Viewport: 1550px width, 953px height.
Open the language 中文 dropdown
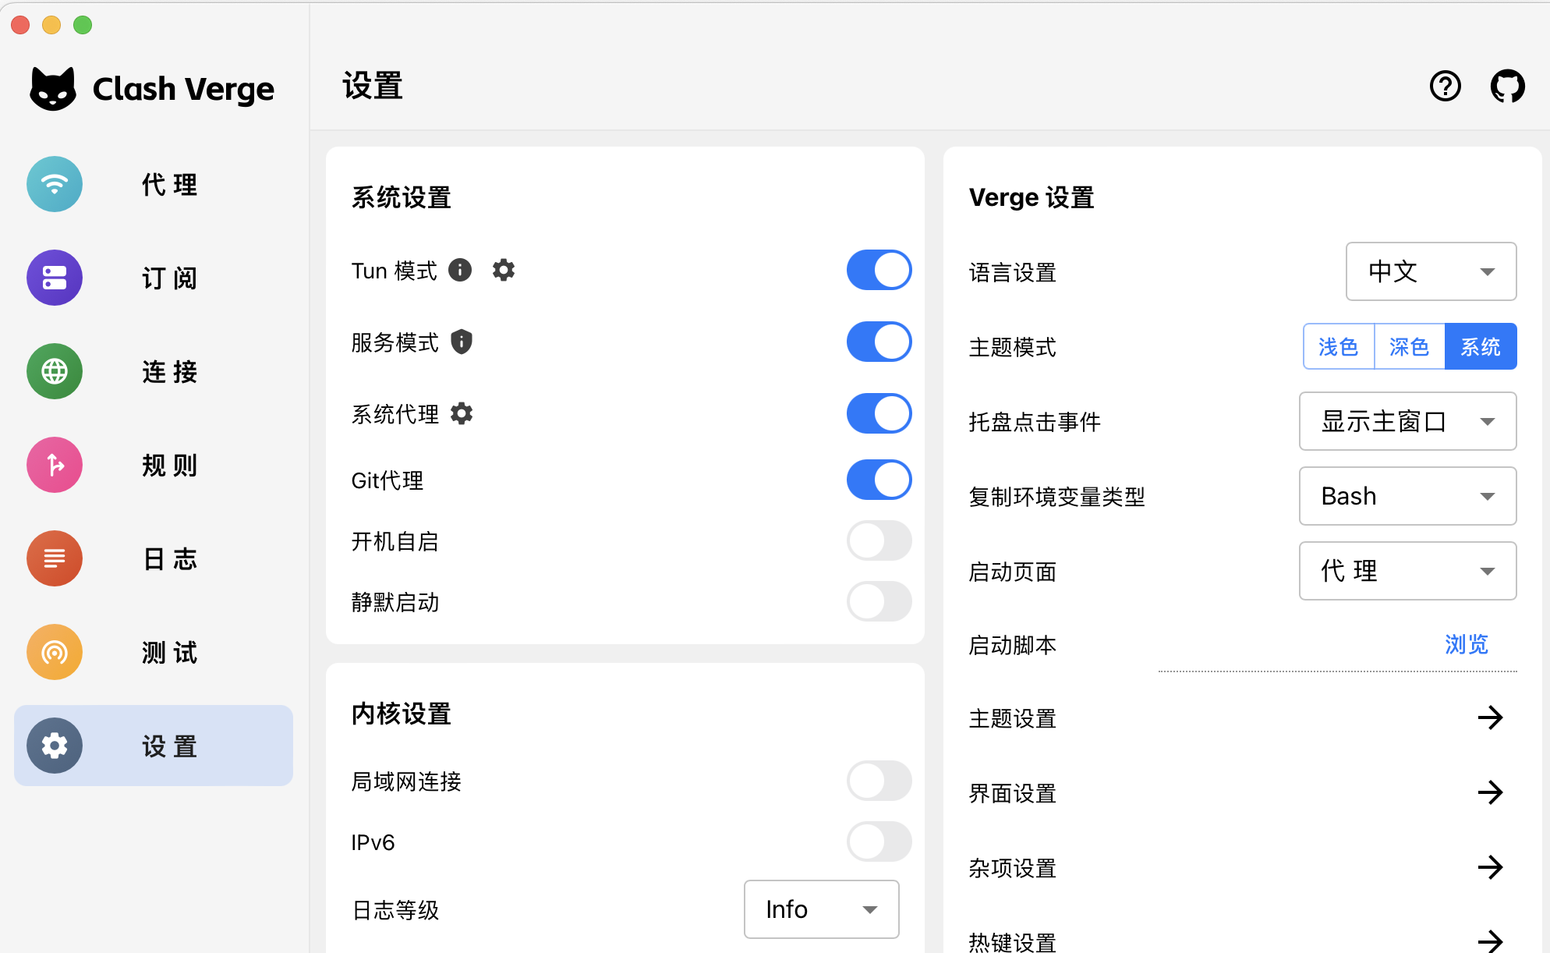(x=1431, y=271)
